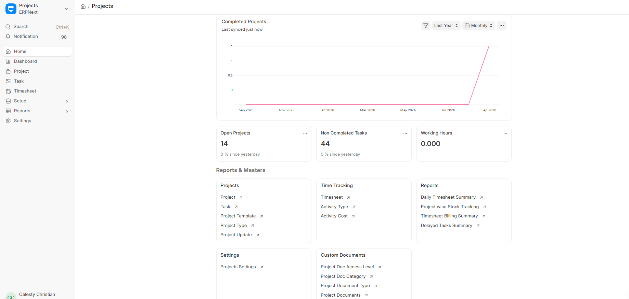Open the Project Type link
The width and height of the screenshot is (629, 299).
[x=234, y=226]
